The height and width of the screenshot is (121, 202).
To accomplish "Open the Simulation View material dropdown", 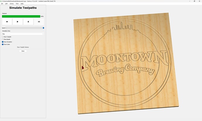I will point(23,34).
